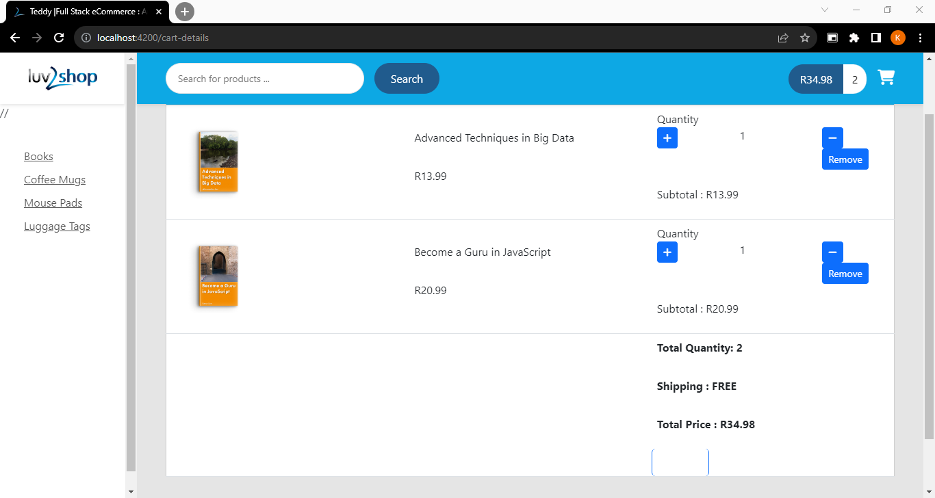Viewport: 935px width, 498px height.
Task: Open the Coffee Mugs category
Action: tap(55, 180)
